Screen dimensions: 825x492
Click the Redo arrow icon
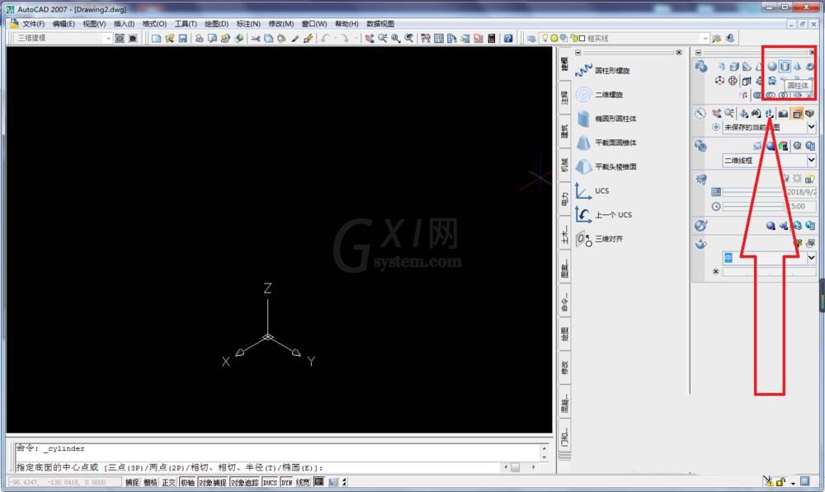344,39
